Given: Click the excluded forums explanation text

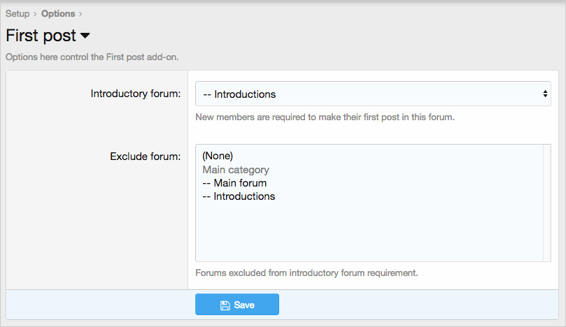Looking at the screenshot, I should tap(306, 273).
